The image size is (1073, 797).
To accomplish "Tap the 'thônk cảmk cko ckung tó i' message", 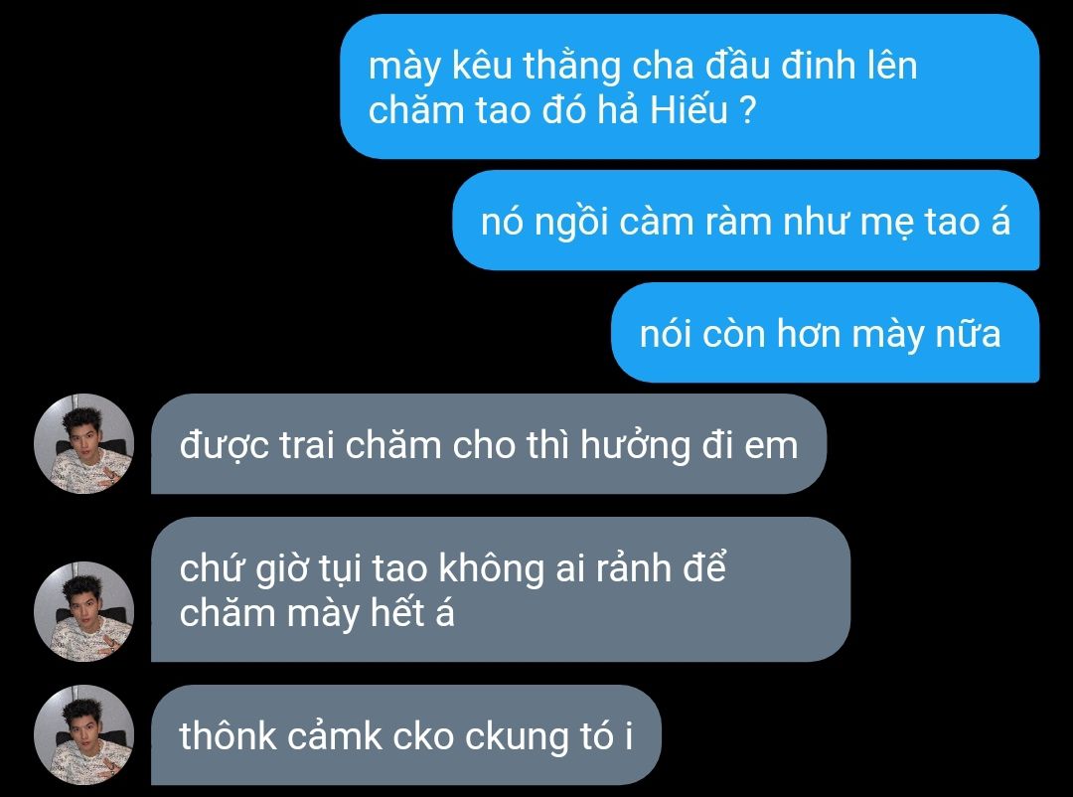I will click(x=405, y=734).
